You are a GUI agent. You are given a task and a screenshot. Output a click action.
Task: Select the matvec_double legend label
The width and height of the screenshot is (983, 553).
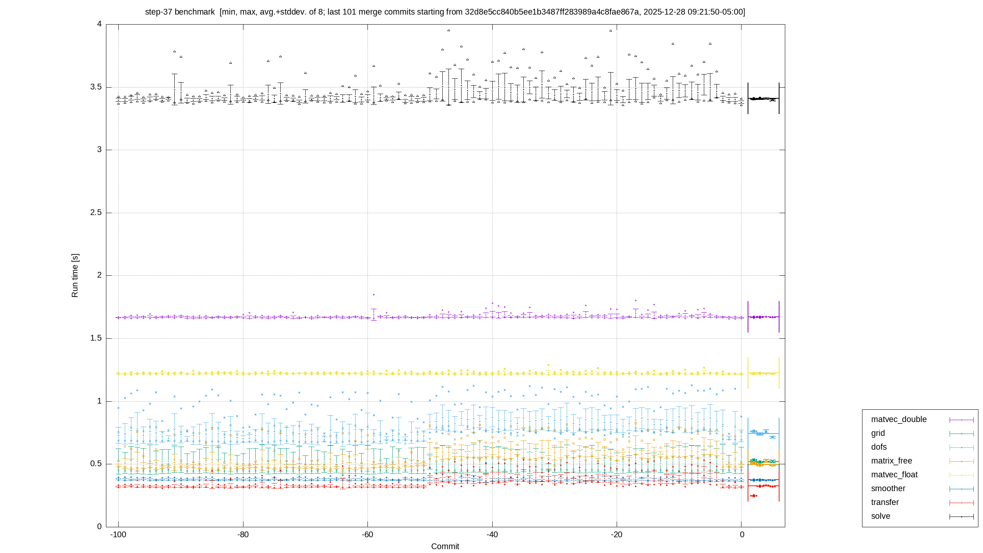click(899, 420)
